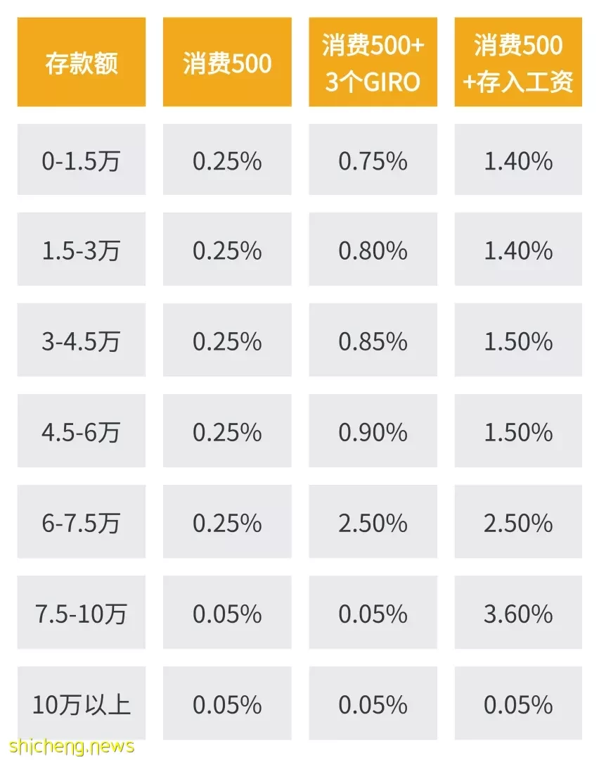Screen dimensions: 599x760
Task: Click the 存款额 header cell
Action: [82, 62]
